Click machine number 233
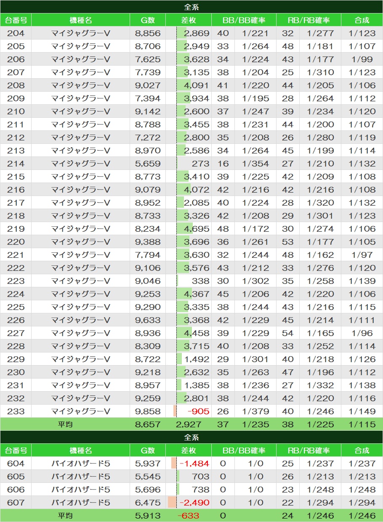The height and width of the screenshot is (522, 383). [16, 411]
